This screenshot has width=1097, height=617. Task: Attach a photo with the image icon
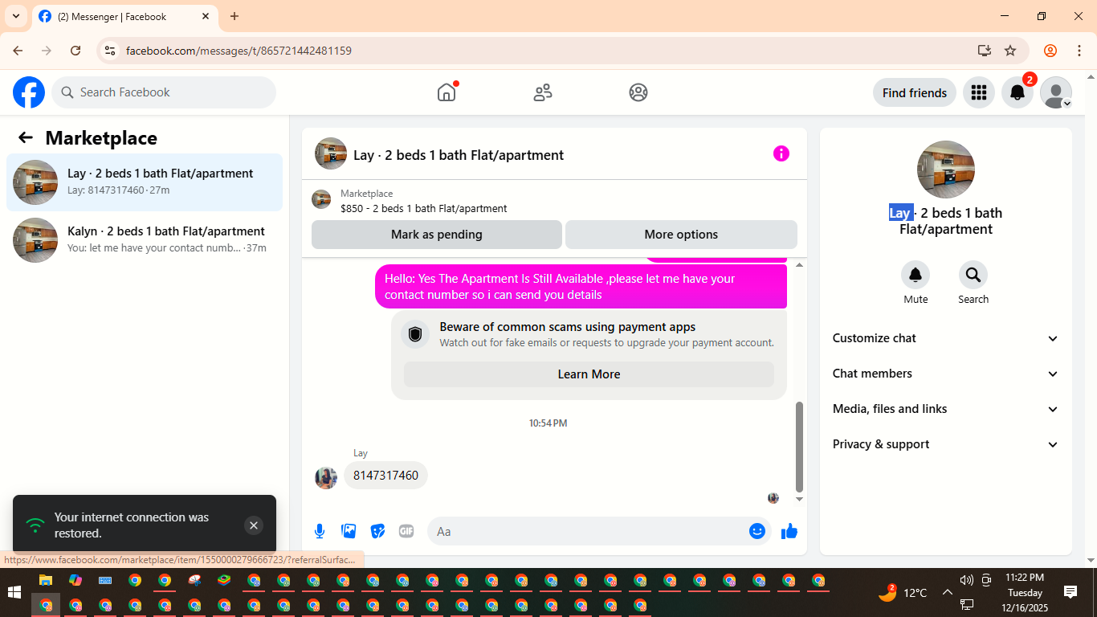(x=349, y=531)
